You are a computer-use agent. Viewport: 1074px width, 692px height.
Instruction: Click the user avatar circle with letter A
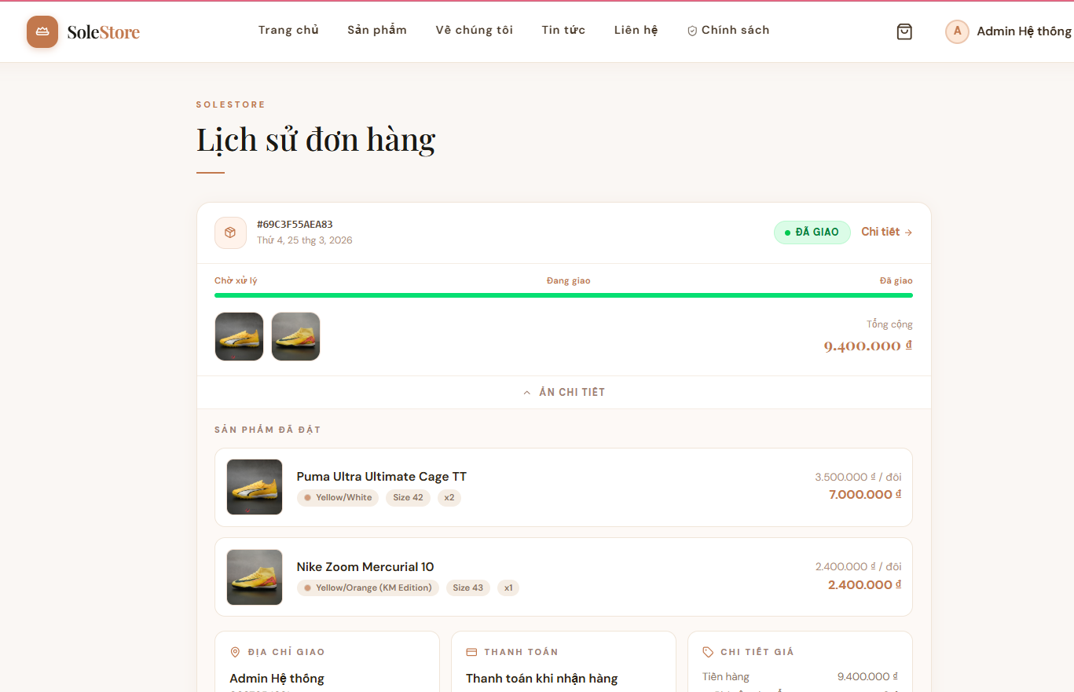point(957,31)
